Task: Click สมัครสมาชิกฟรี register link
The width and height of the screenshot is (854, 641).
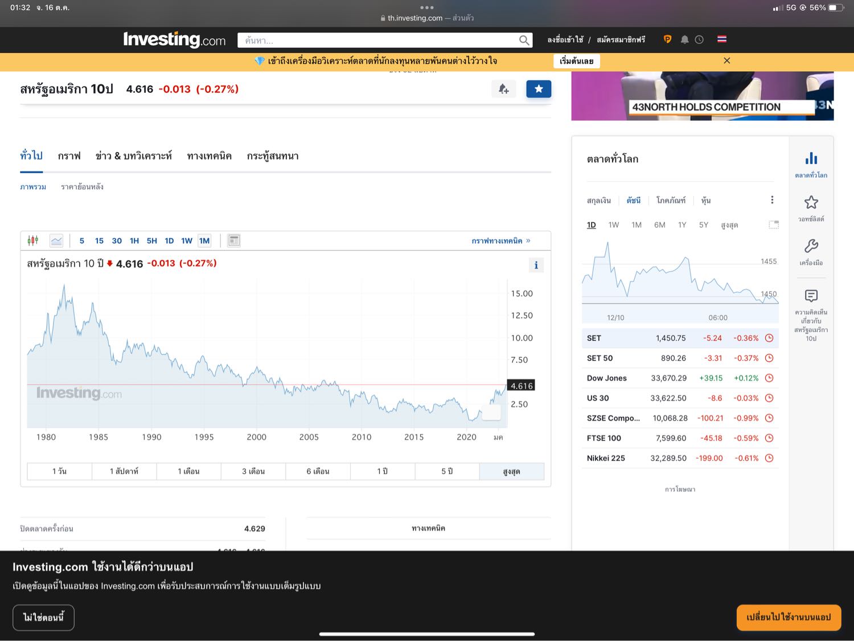Action: click(x=621, y=39)
